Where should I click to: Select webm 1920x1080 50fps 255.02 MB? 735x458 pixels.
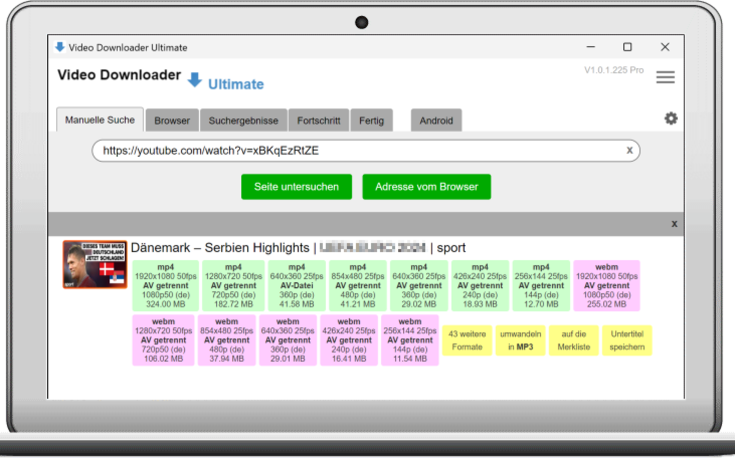pyautogui.click(x=607, y=286)
